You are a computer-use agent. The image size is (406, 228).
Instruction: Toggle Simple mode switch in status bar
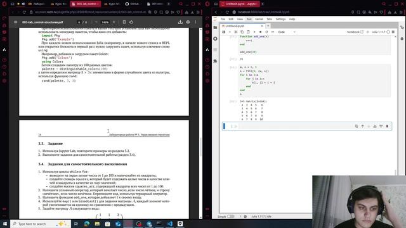pos(230,217)
